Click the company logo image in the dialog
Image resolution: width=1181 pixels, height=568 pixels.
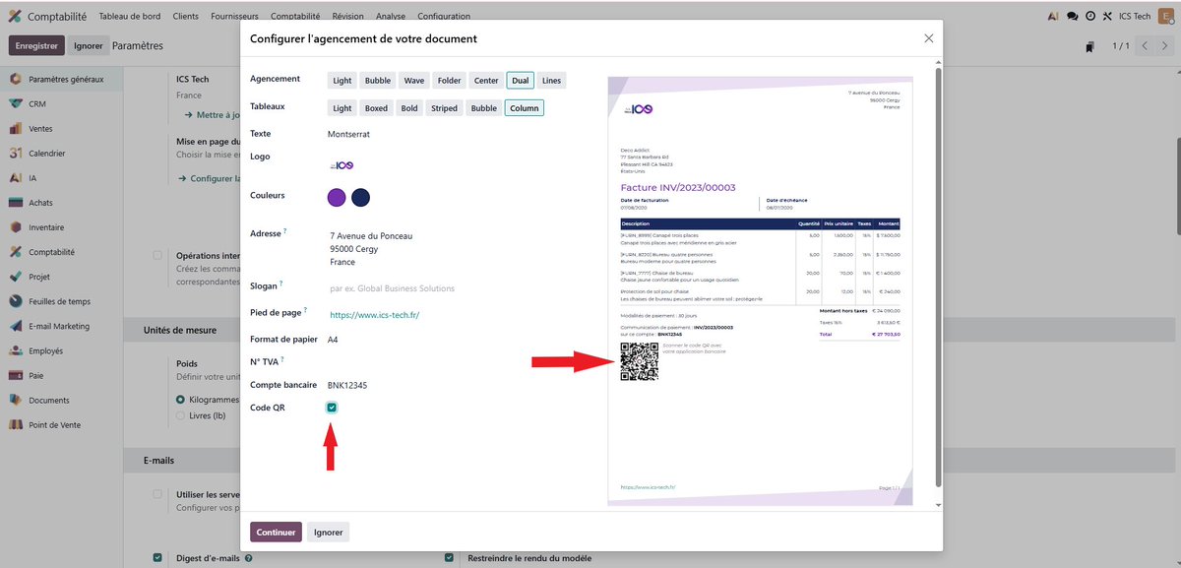tap(342, 164)
